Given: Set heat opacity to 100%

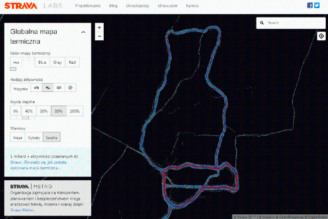Looking at the screenshot, I should 75,111.
